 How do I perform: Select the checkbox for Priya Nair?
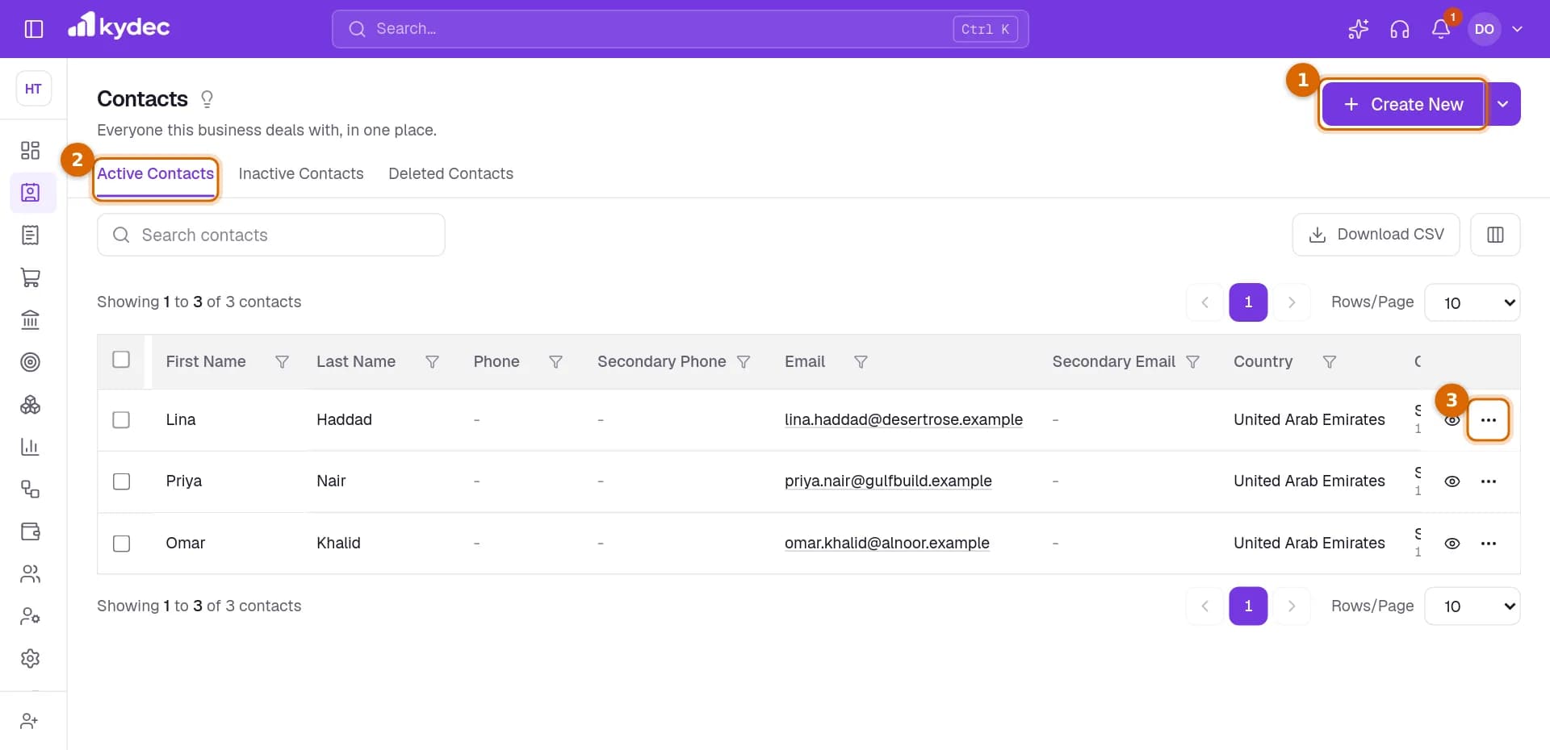tap(121, 481)
